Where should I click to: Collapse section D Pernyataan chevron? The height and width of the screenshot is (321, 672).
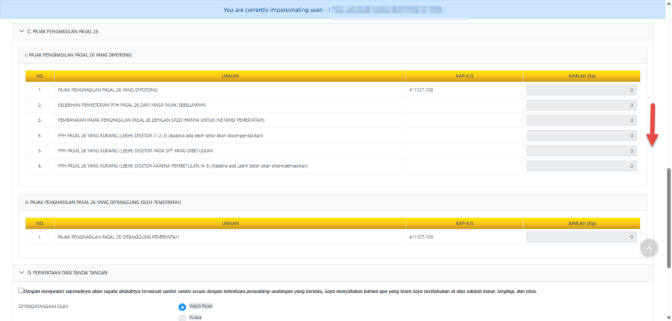[21, 273]
